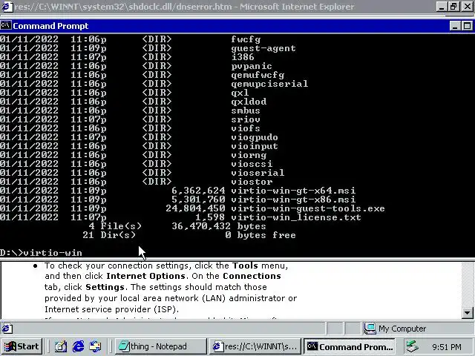475x356 pixels.
Task: Click the Internet Options text in IE page
Action: coord(145,276)
